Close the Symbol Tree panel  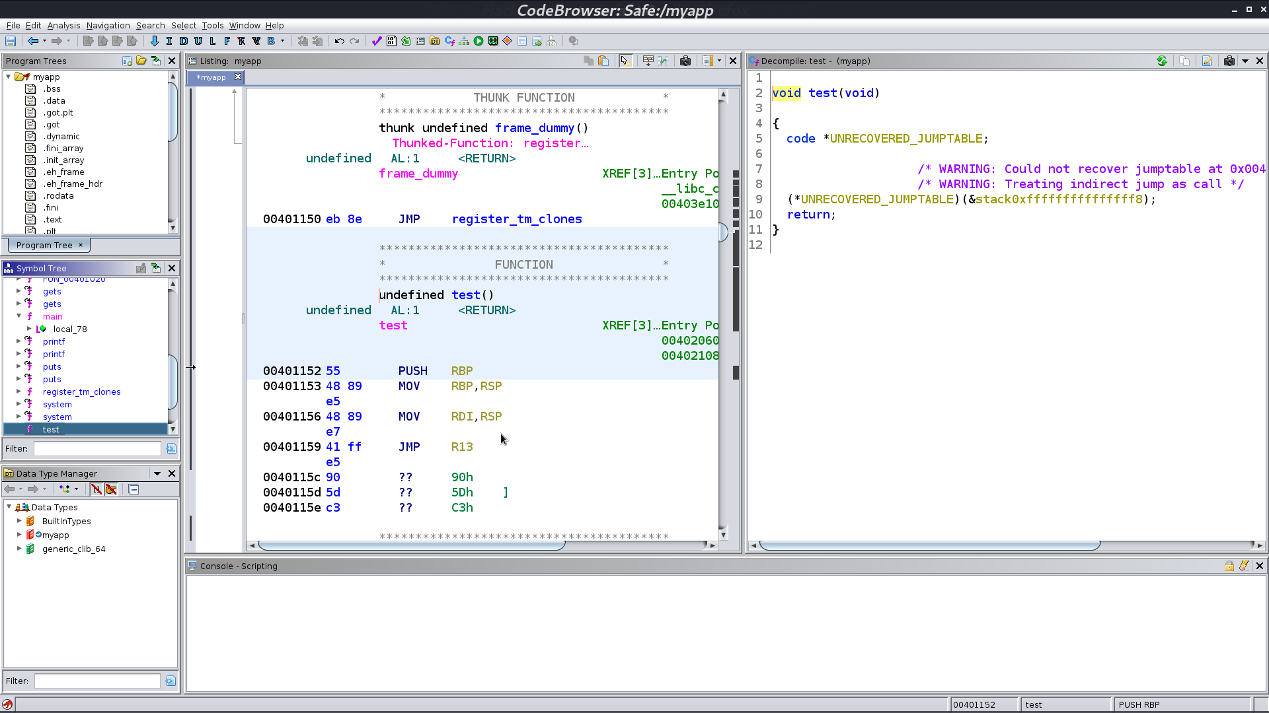click(172, 268)
